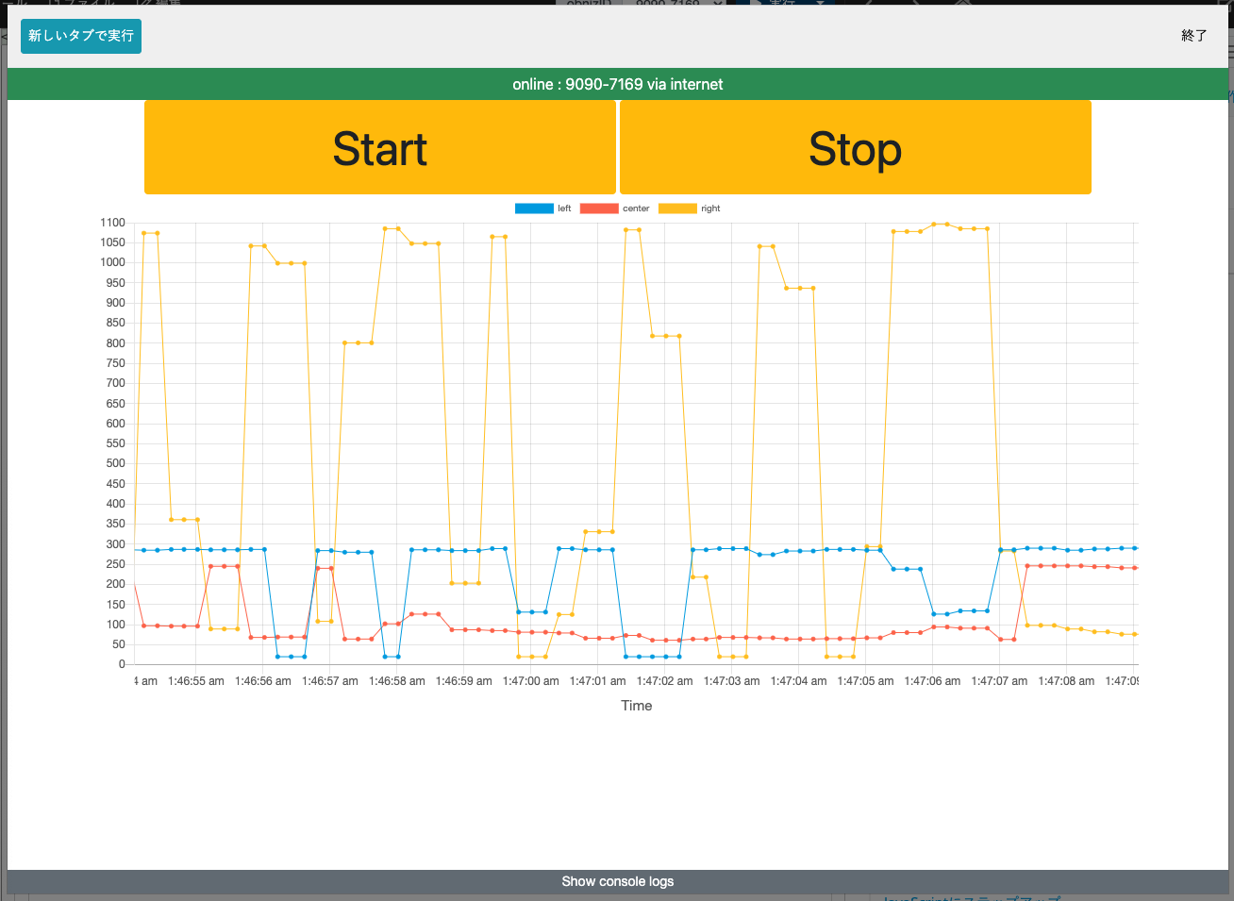
Task: Click the 1100 y-axis label
Action: (x=112, y=223)
